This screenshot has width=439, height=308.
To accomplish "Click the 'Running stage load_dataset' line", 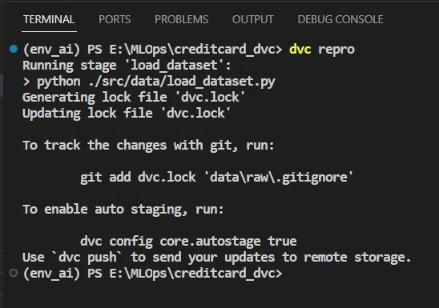I will 127,66.
